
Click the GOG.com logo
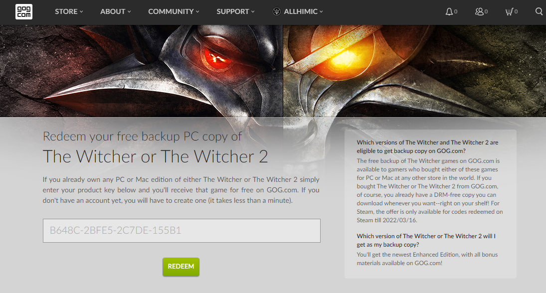click(23, 11)
